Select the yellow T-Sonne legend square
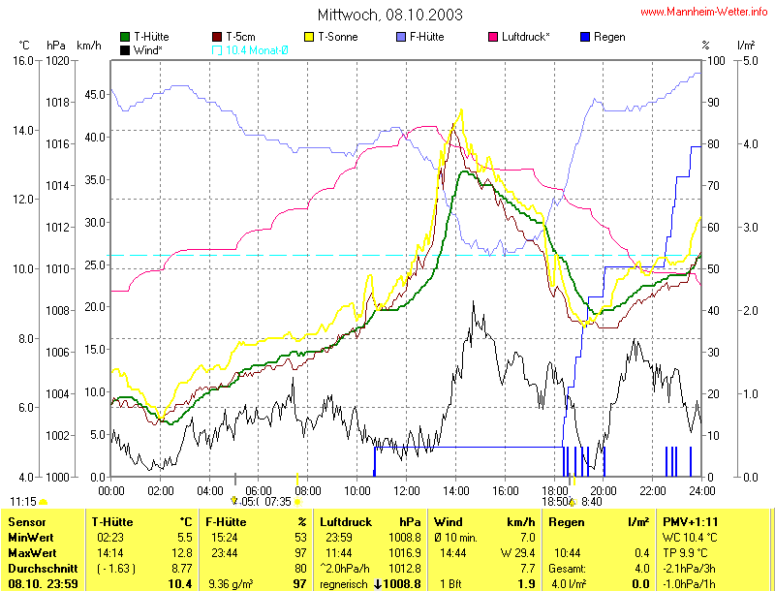Image resolution: width=775 pixels, height=591 pixels. pyautogui.click(x=311, y=37)
